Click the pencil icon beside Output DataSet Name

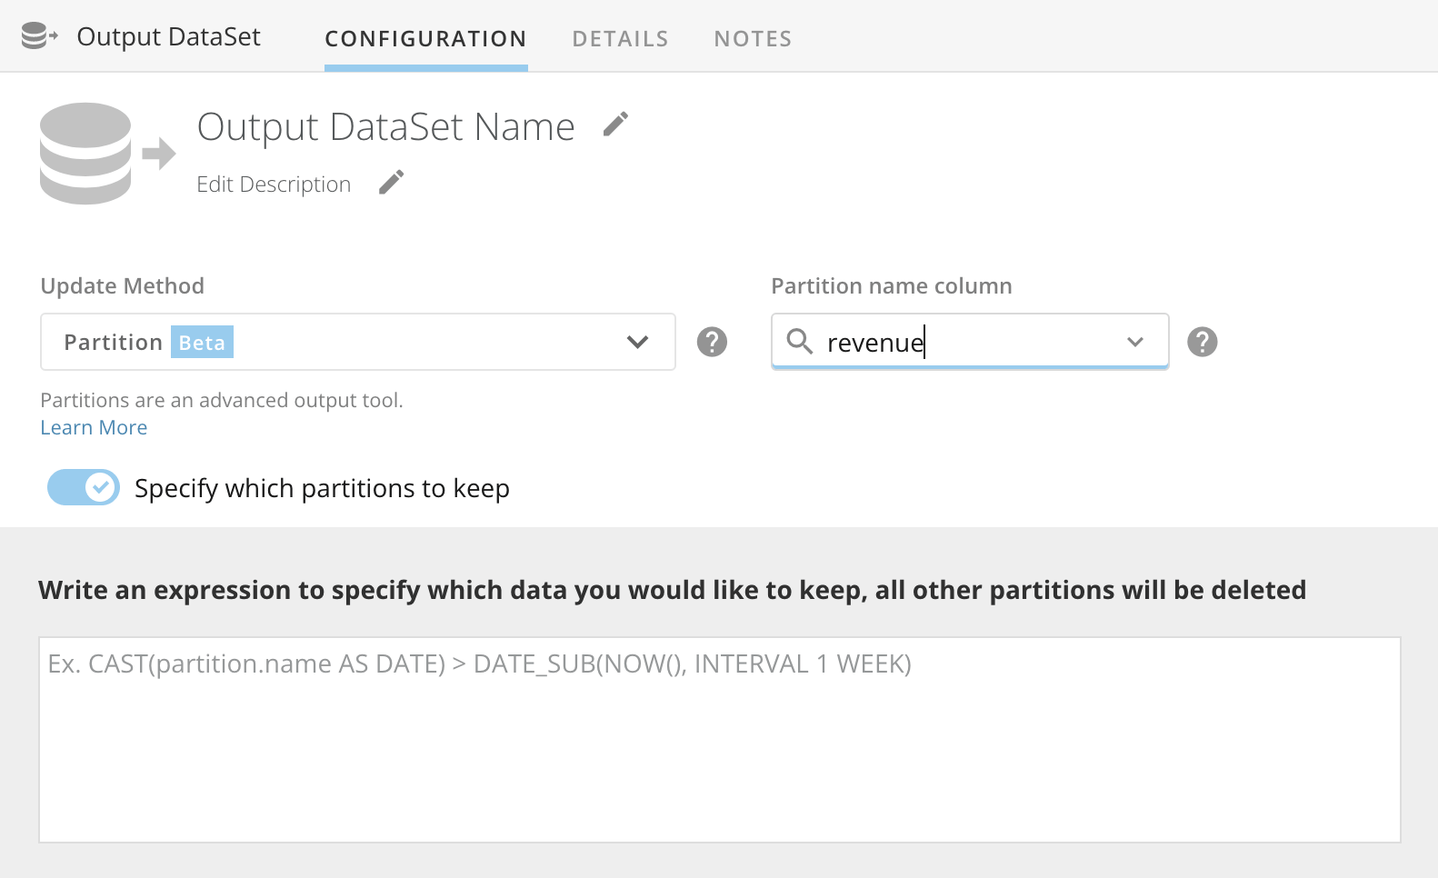(615, 125)
